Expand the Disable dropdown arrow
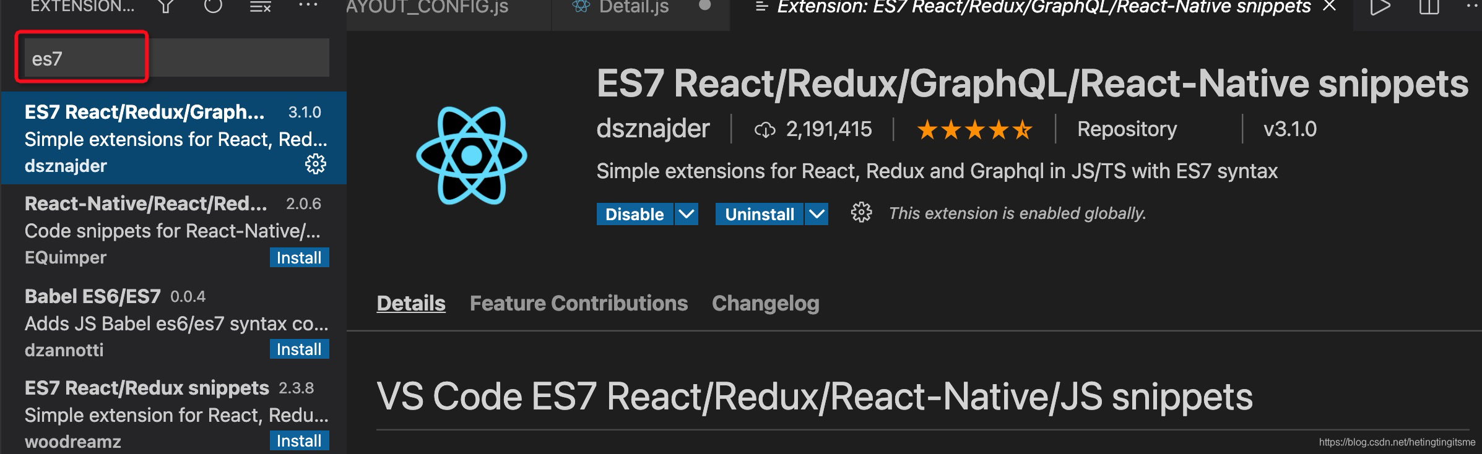1482x454 pixels. [x=686, y=214]
